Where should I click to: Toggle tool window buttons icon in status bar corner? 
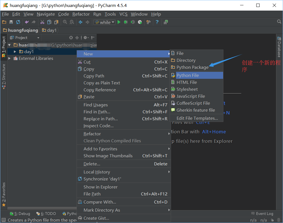[x=4, y=220]
